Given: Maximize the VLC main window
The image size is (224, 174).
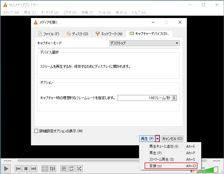Looking at the screenshot, I should coord(203,5).
